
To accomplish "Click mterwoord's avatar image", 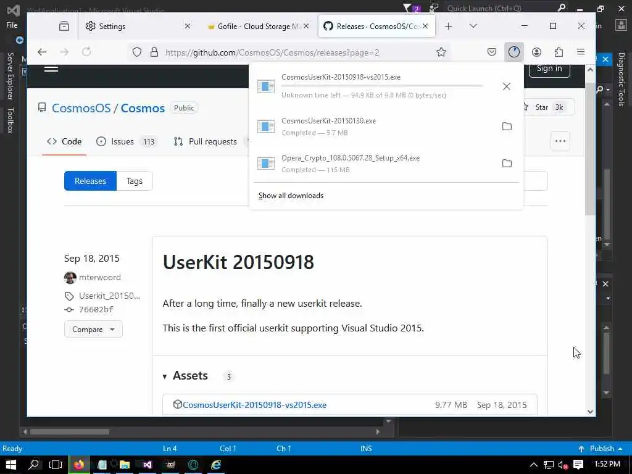I will pos(70,278).
